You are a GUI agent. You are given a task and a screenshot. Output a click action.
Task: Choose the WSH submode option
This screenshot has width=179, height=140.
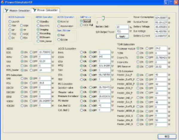click(22, 25)
